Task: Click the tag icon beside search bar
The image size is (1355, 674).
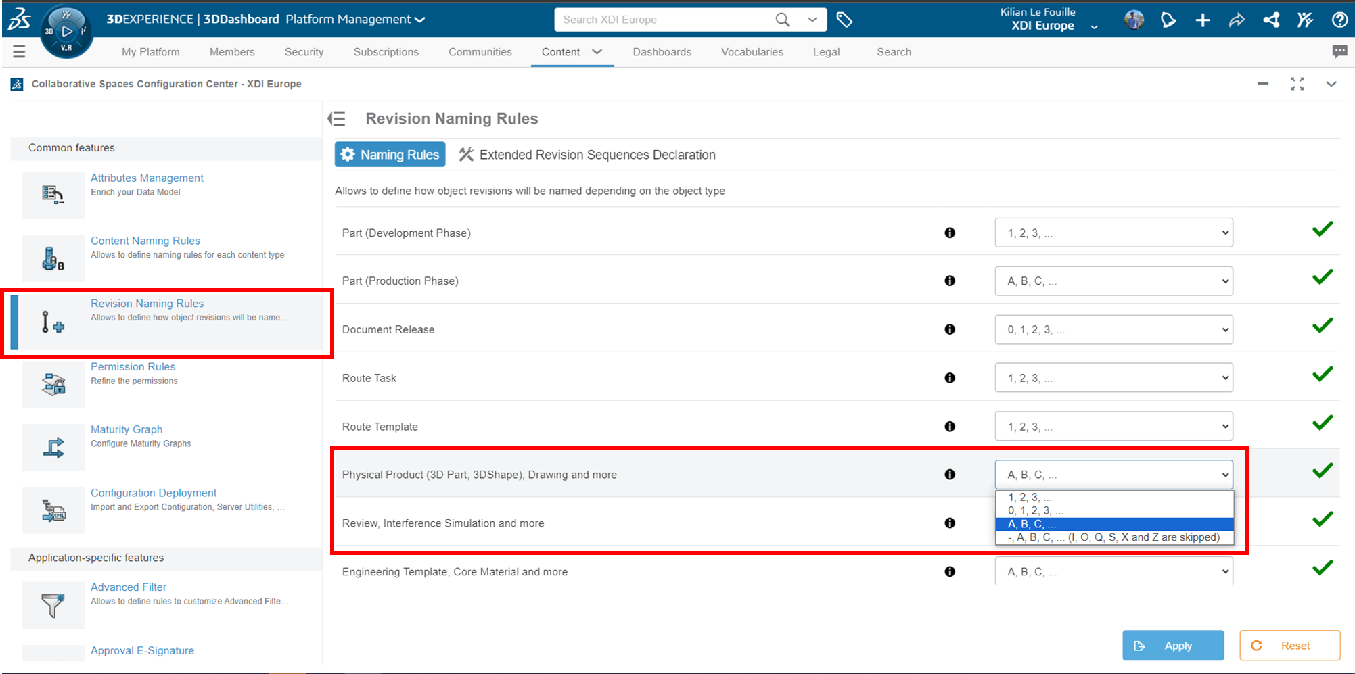Action: [844, 20]
